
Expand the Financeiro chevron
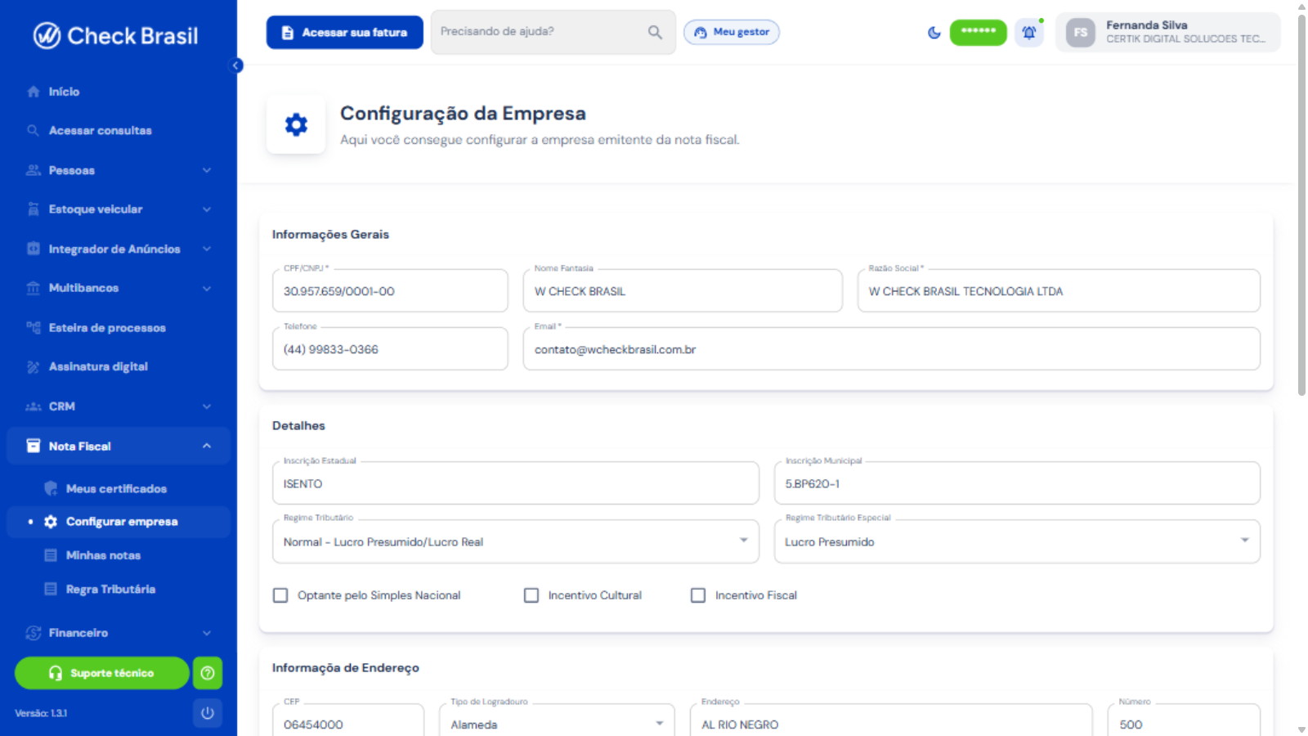(207, 633)
